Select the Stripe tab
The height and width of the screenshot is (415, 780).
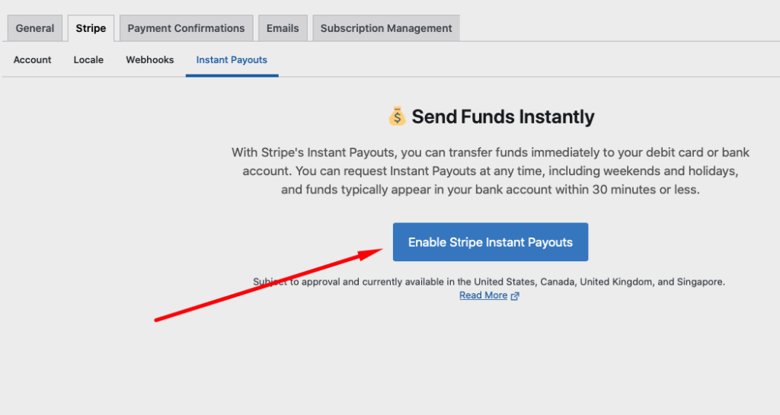point(91,28)
